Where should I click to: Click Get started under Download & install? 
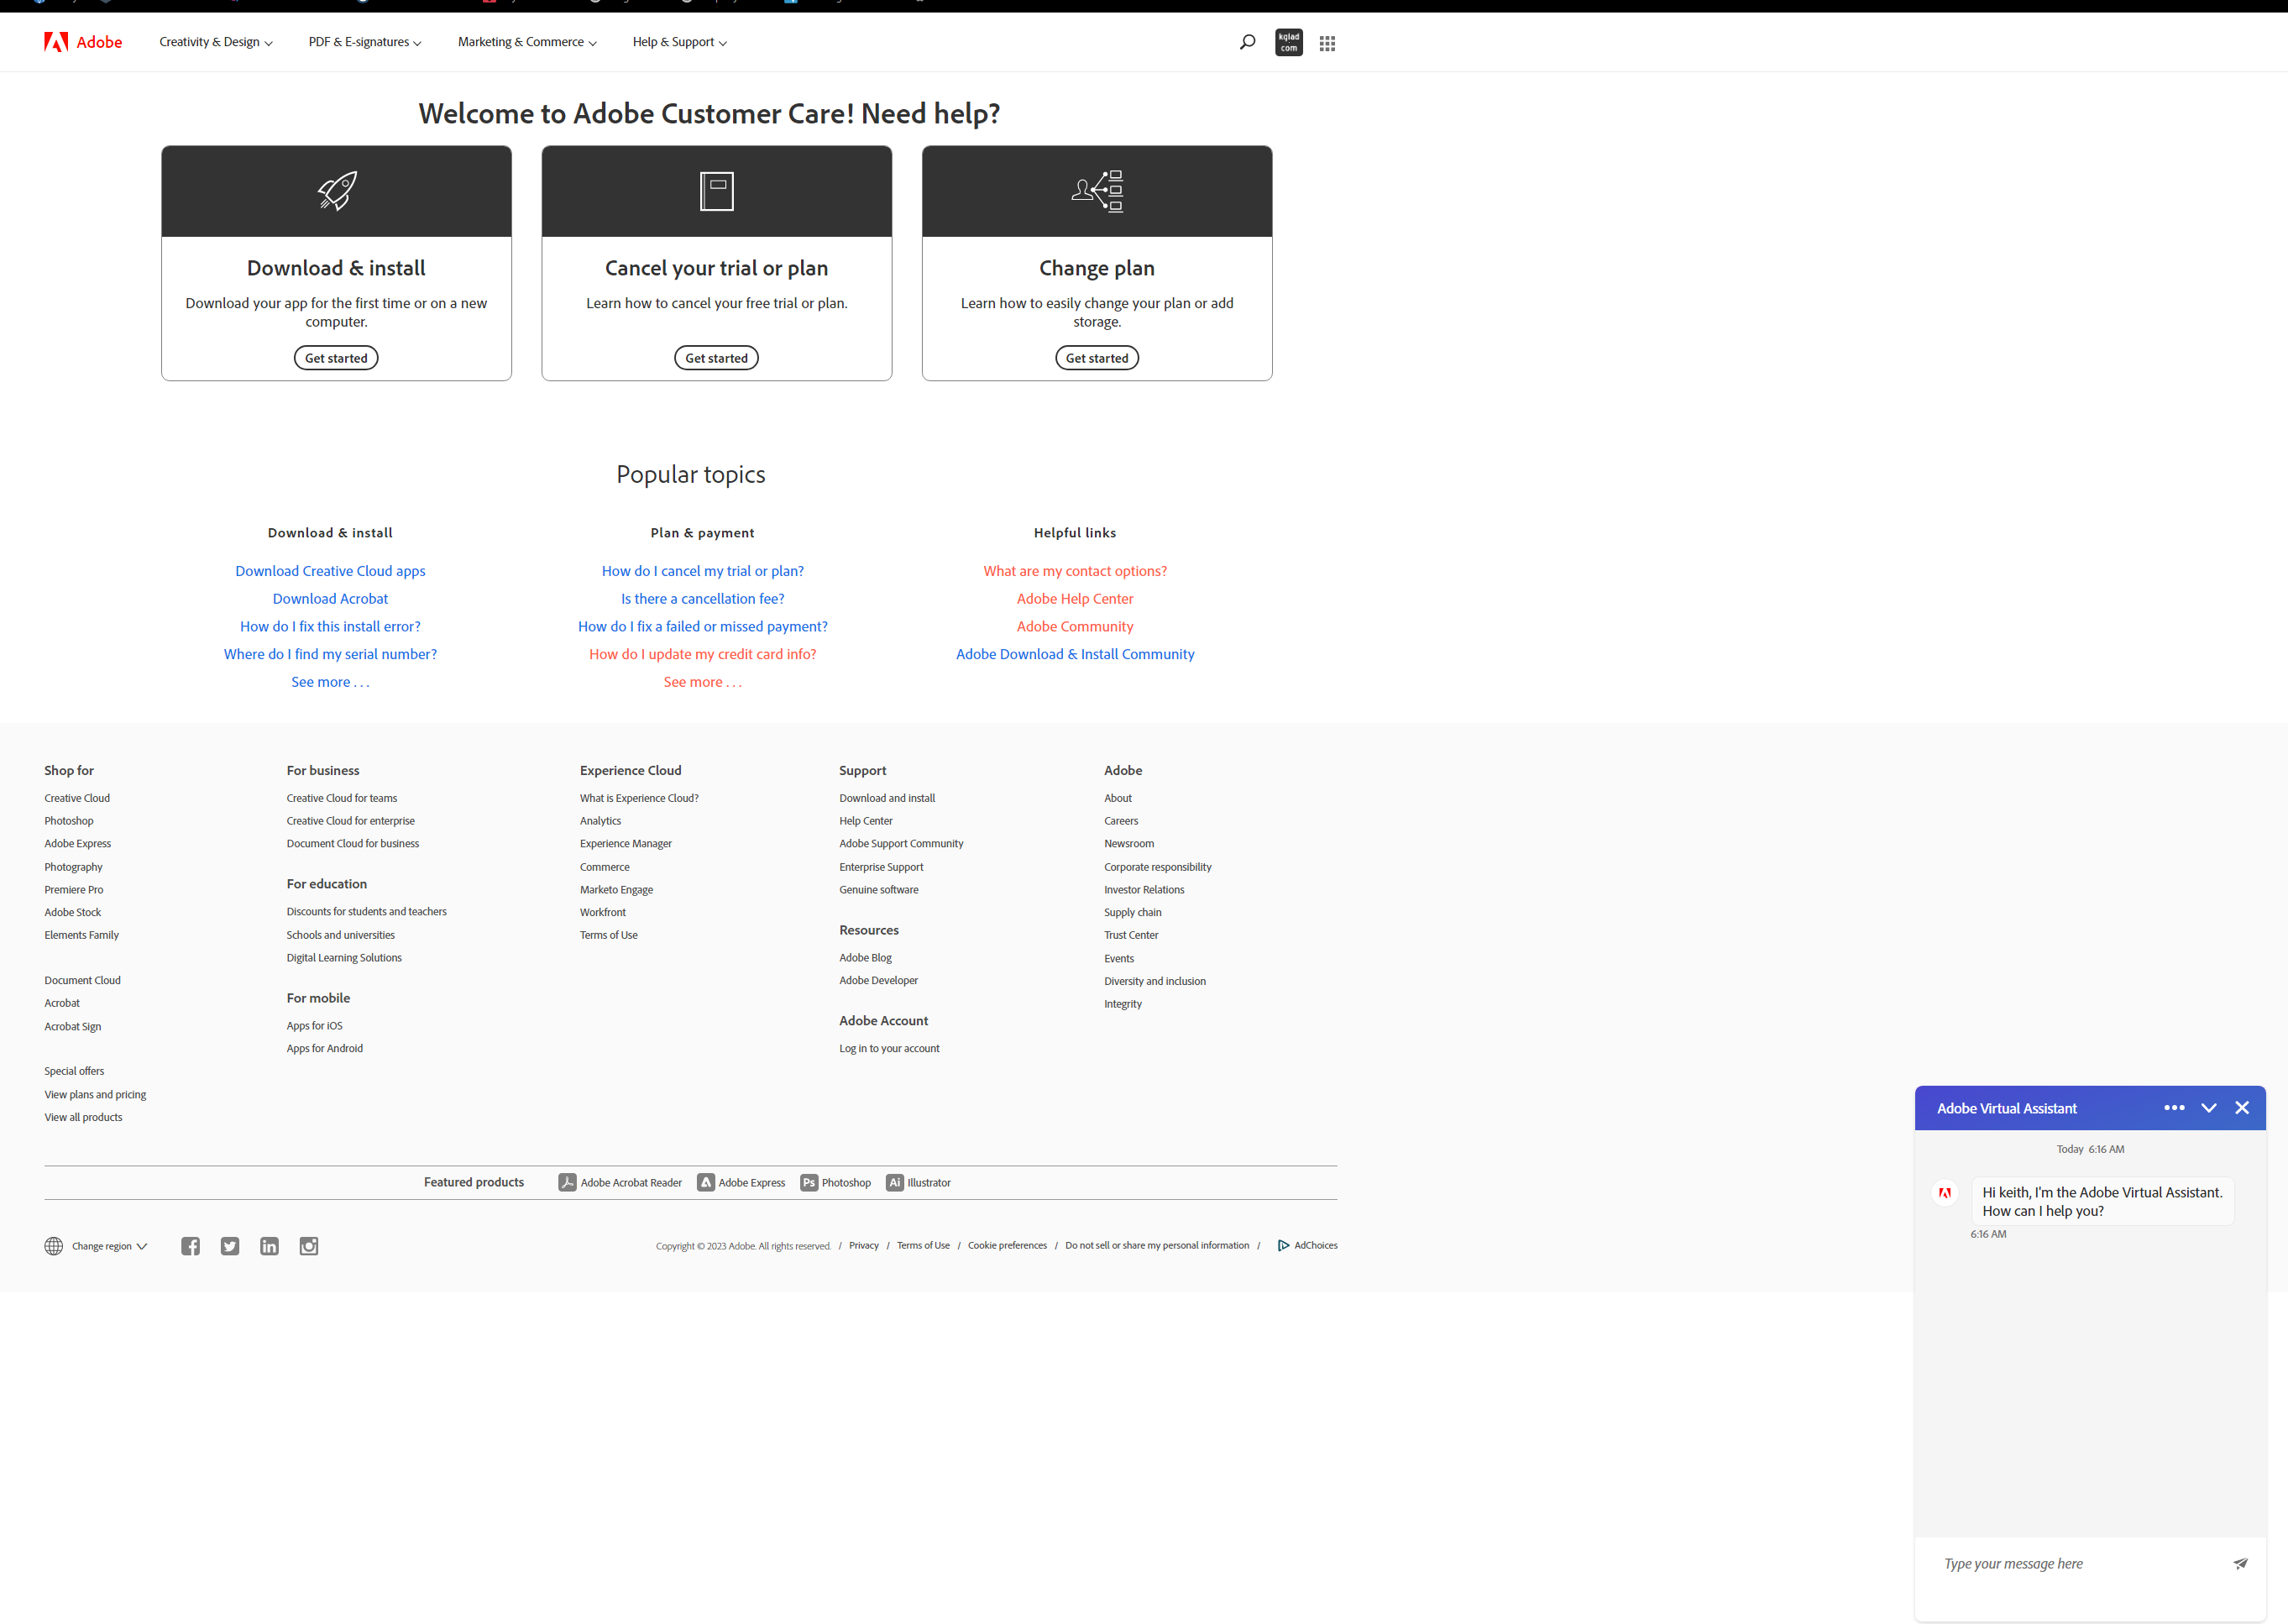[x=336, y=357]
